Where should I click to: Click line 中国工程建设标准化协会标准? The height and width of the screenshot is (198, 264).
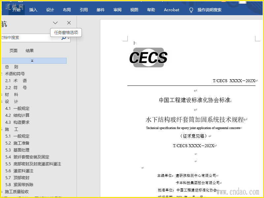coord(195,100)
